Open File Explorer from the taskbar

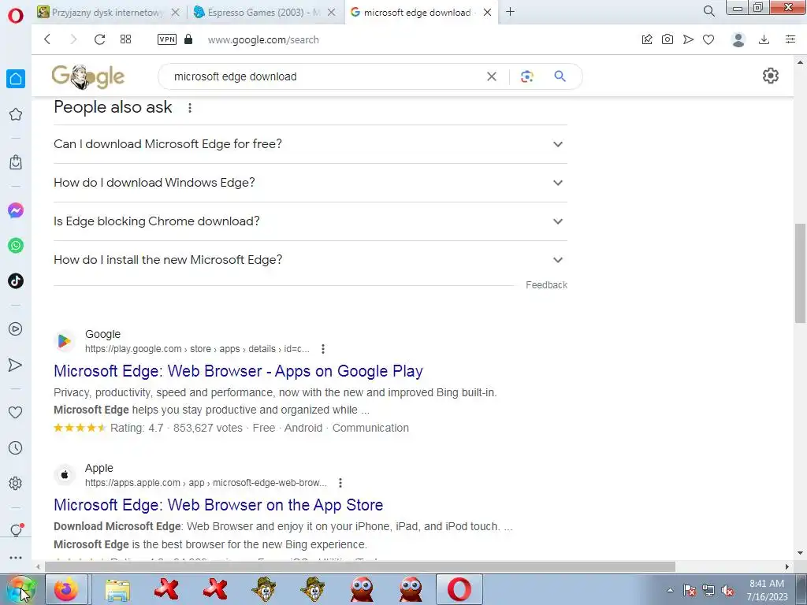coord(117,589)
